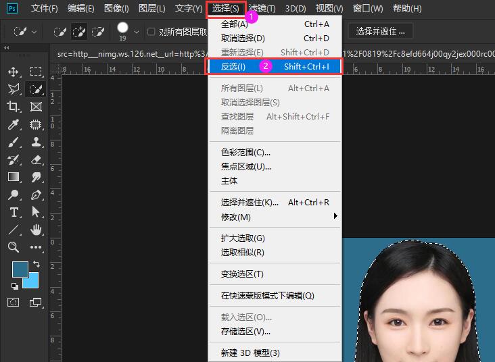This screenshot has height=362, width=495.
Task: Select the Path Selection tool
Action: pyautogui.click(x=36, y=212)
